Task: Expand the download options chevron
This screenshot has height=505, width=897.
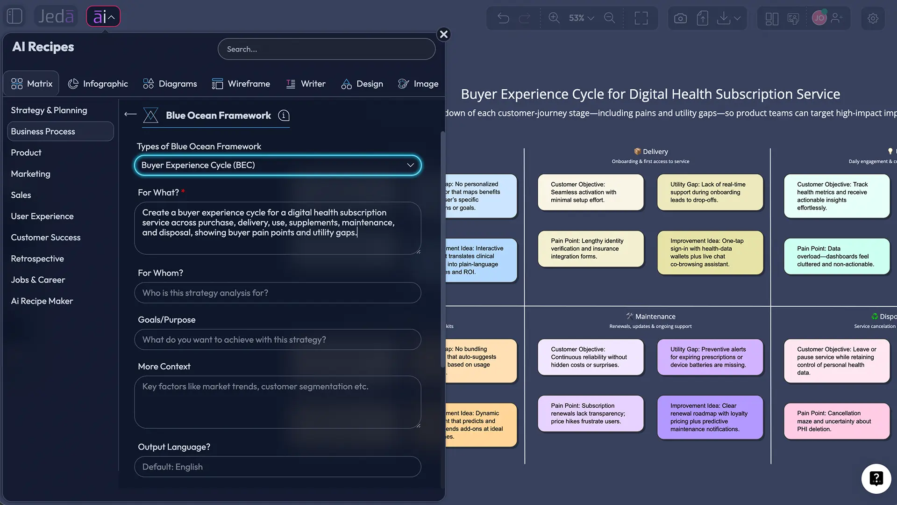Action: [737, 18]
